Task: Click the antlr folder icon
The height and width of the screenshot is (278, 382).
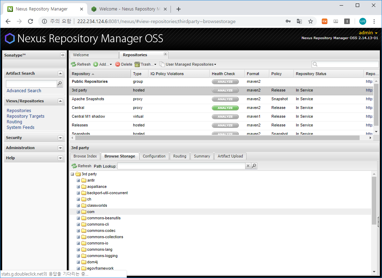Action: click(84, 180)
